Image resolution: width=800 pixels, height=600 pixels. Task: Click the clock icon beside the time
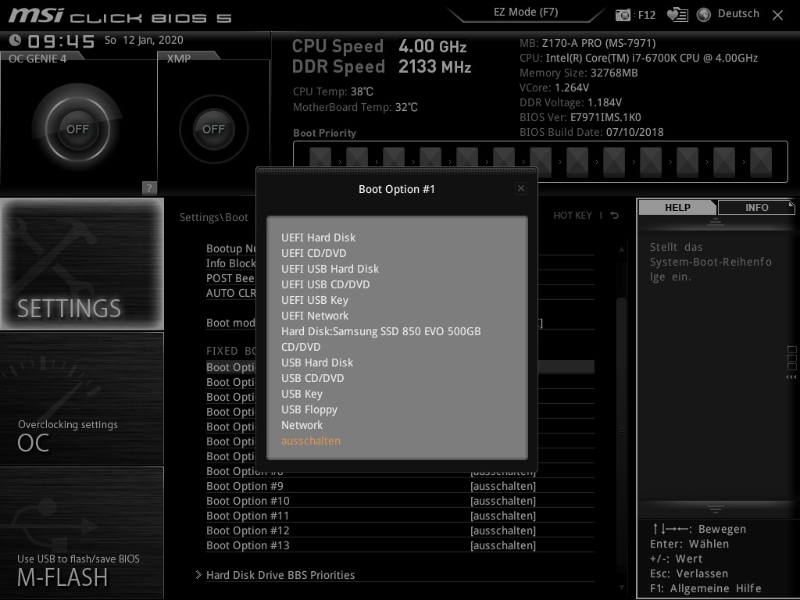[x=16, y=40]
